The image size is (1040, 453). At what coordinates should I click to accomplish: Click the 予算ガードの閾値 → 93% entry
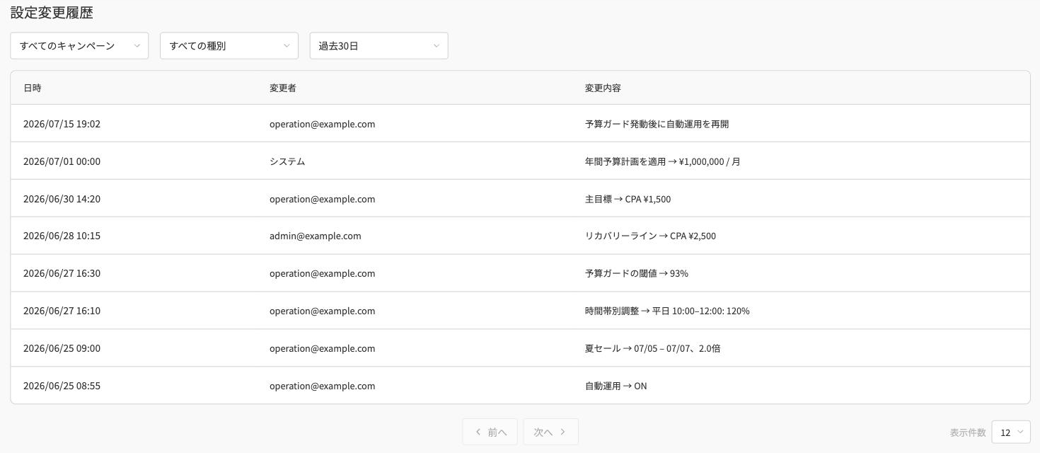pyautogui.click(x=637, y=273)
